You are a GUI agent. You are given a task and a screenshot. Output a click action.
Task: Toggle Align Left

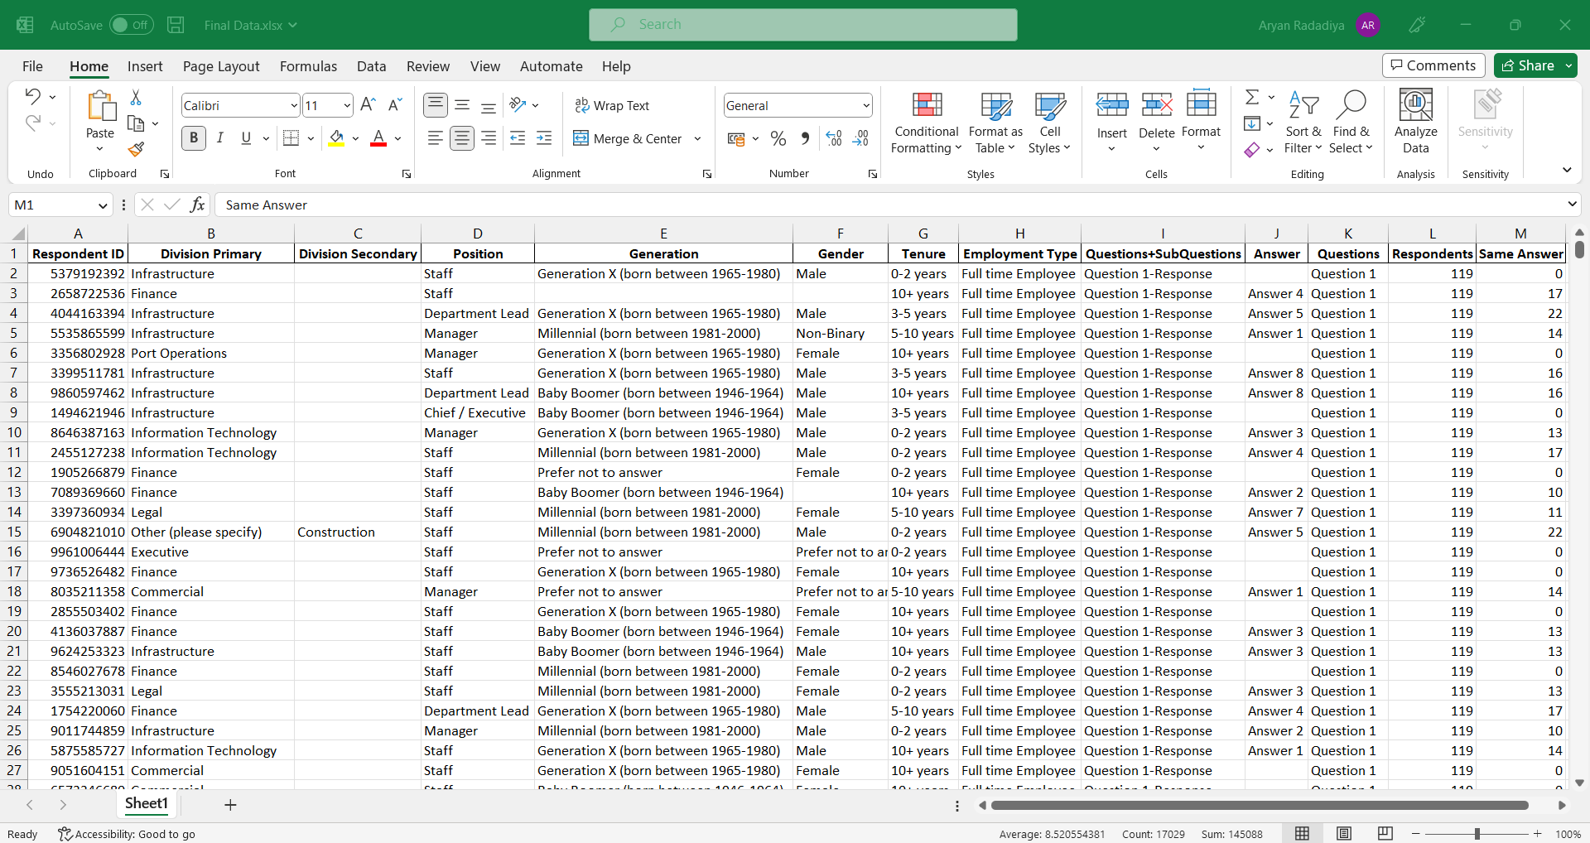(x=436, y=138)
